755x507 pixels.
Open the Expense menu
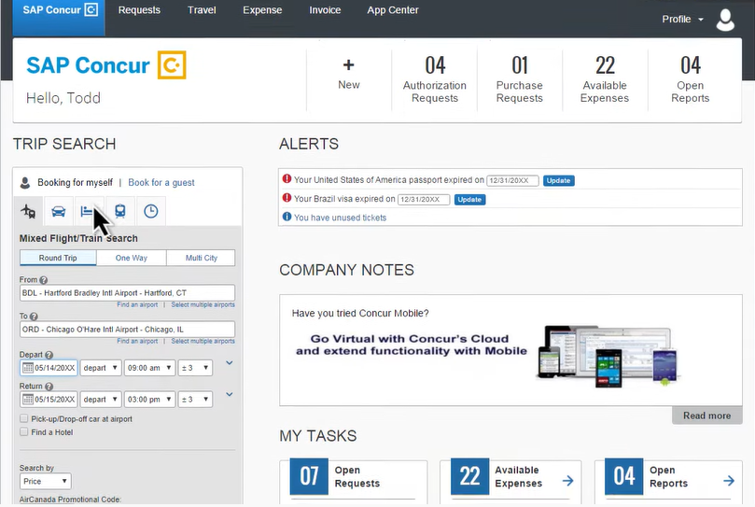[x=262, y=10]
